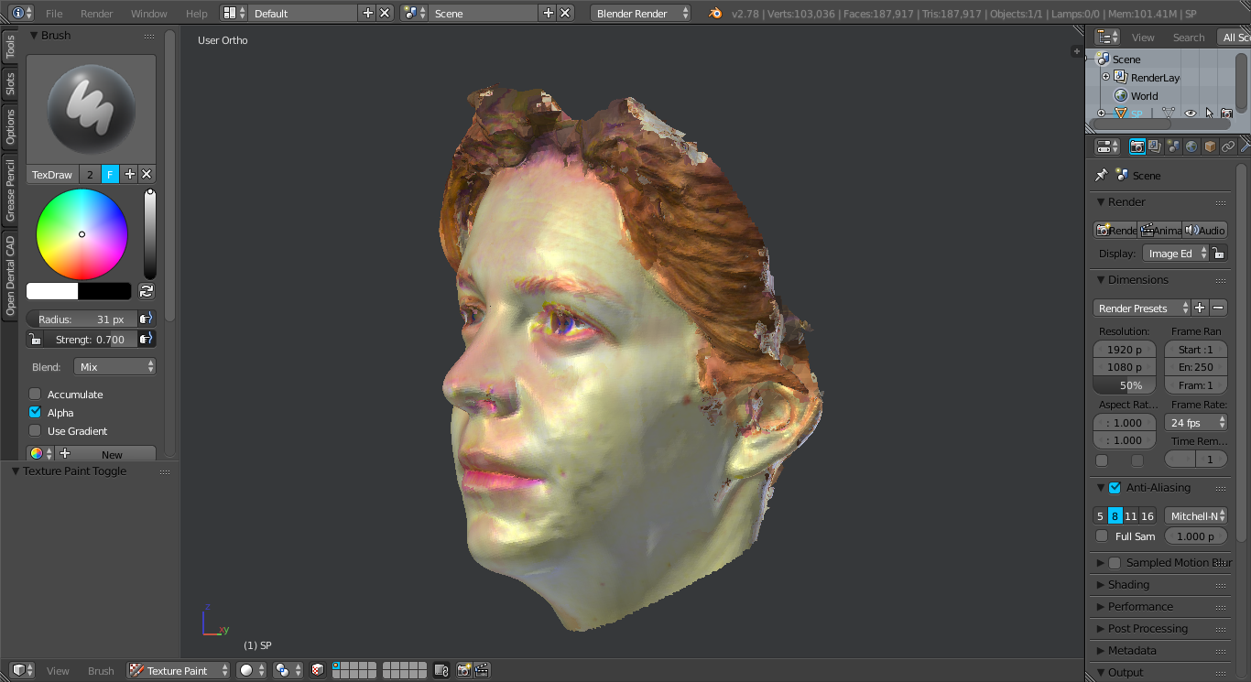Open the Help menu
Image resolution: width=1251 pixels, height=682 pixels.
[196, 13]
